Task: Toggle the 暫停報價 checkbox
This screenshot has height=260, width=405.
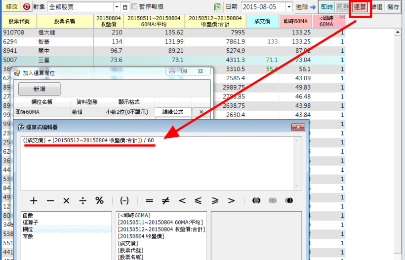Action: coord(134,6)
